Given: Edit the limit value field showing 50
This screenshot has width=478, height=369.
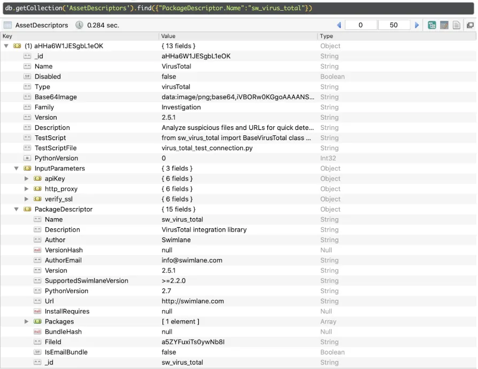Looking at the screenshot, I should [x=394, y=25].
